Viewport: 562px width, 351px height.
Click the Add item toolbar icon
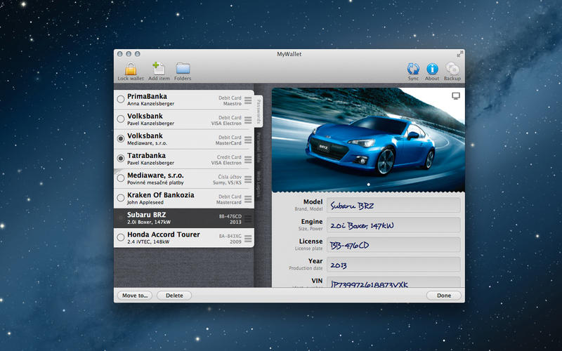tap(159, 68)
